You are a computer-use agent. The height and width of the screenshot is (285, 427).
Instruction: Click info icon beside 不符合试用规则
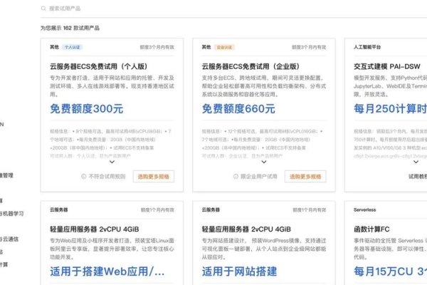coord(84,177)
